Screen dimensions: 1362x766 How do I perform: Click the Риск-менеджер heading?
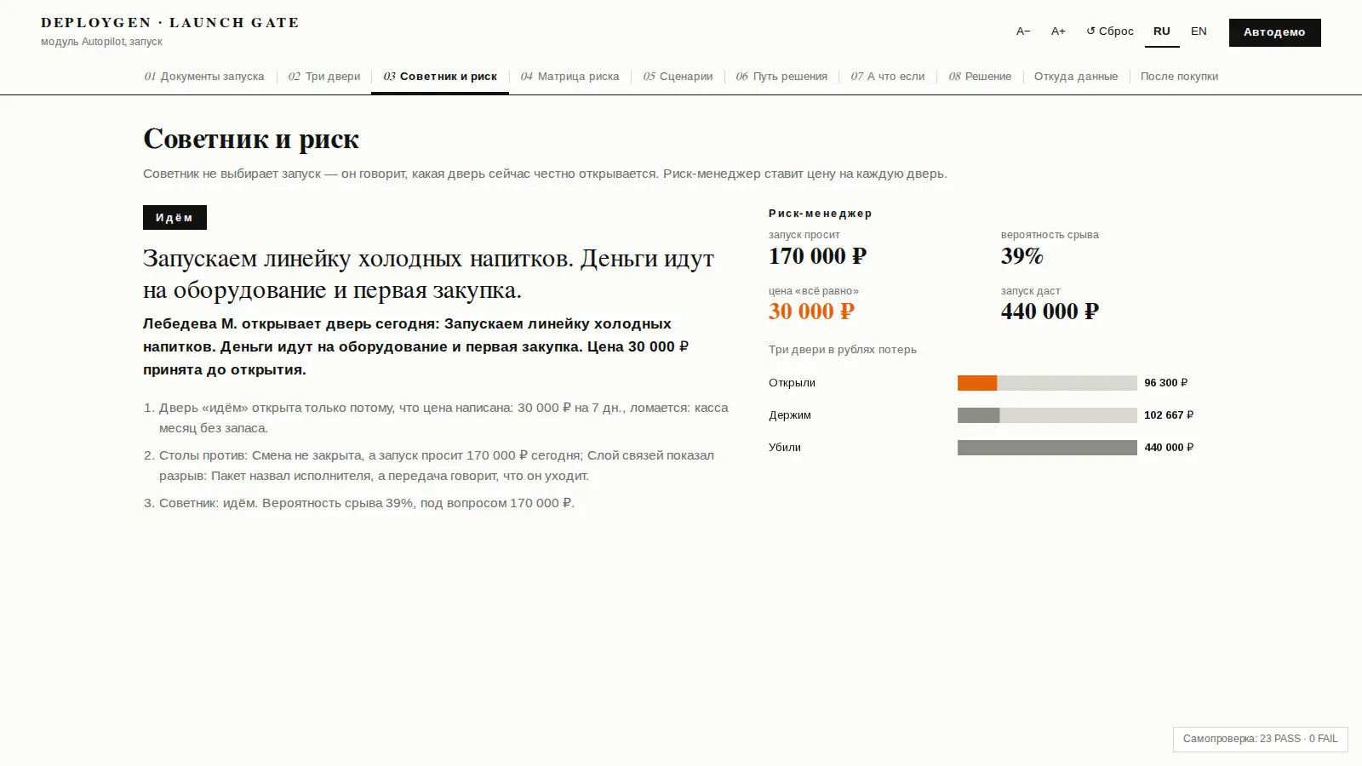click(821, 214)
